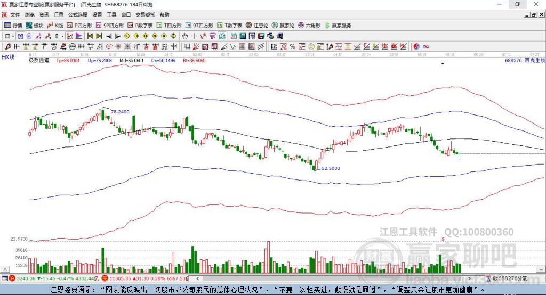Click the red floppy disk save icon
The image size is (546, 295).
coord(261,36)
